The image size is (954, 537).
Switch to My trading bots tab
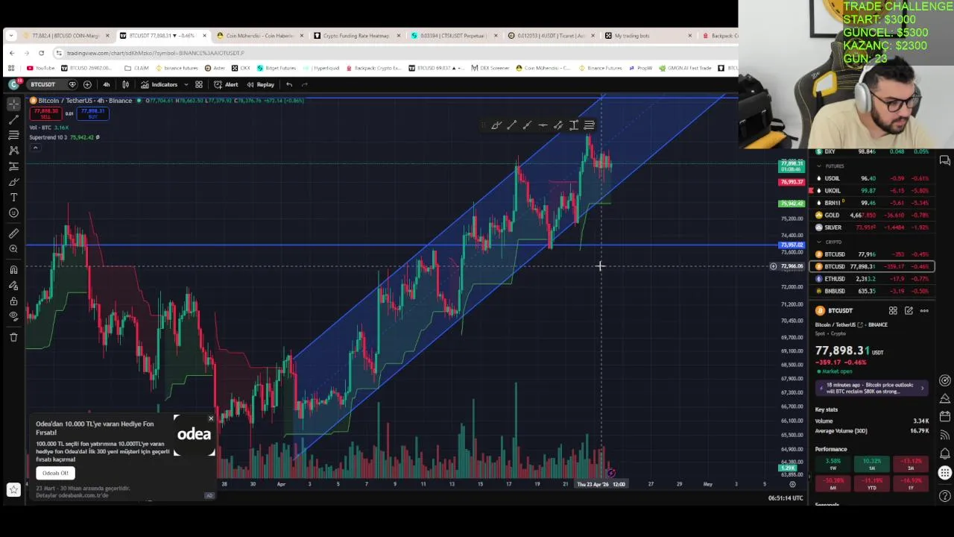coord(648,36)
